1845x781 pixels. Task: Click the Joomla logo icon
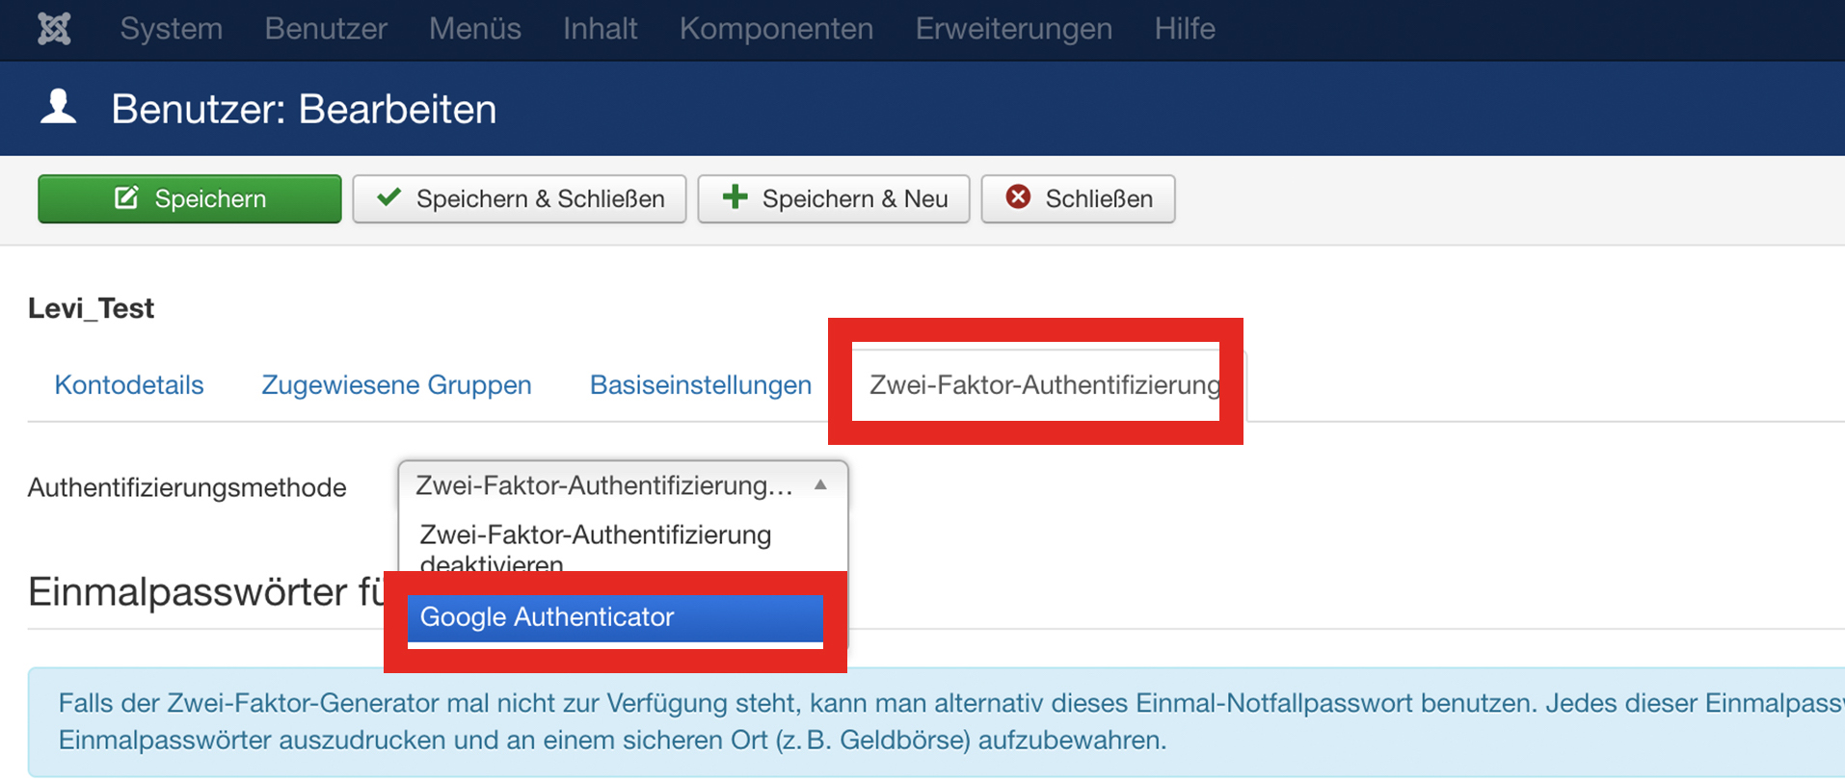click(x=54, y=29)
